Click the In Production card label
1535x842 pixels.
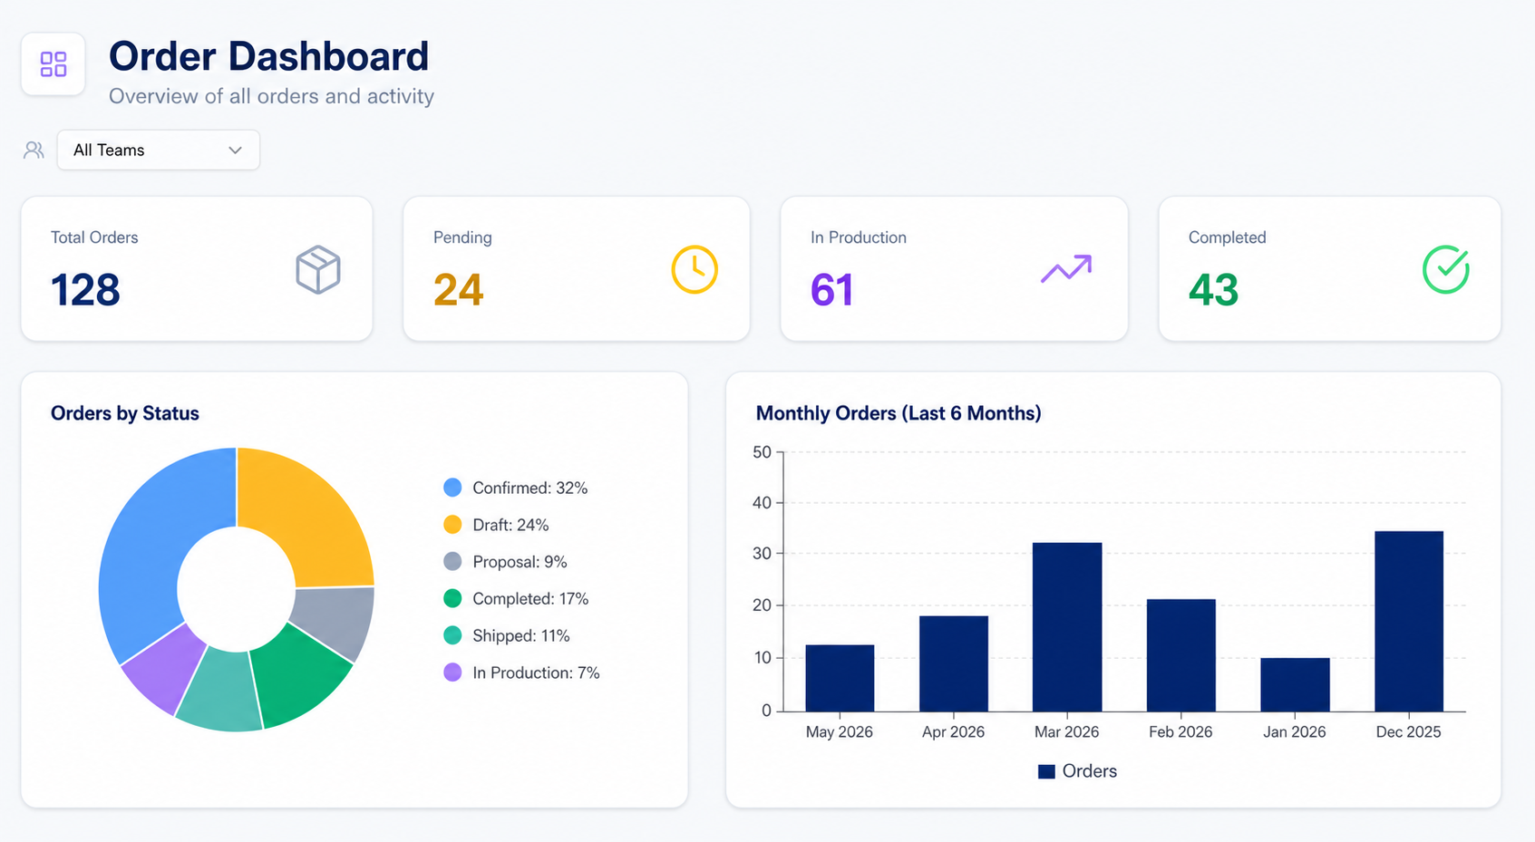point(859,237)
